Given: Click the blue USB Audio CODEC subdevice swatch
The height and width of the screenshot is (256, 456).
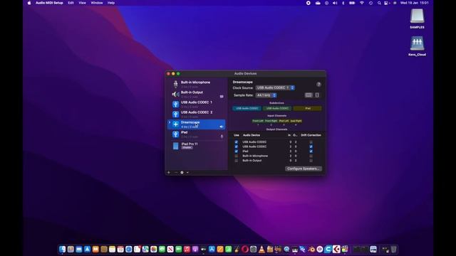Looking at the screenshot, I should (247, 108).
